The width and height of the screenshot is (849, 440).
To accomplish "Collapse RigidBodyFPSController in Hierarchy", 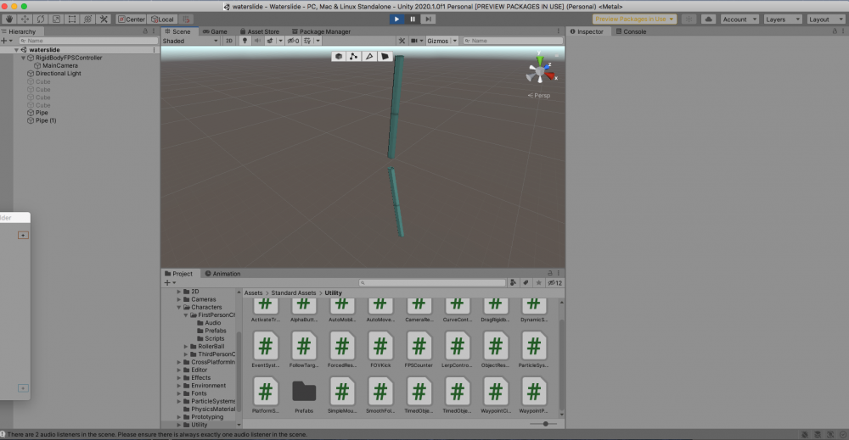I will [x=23, y=58].
